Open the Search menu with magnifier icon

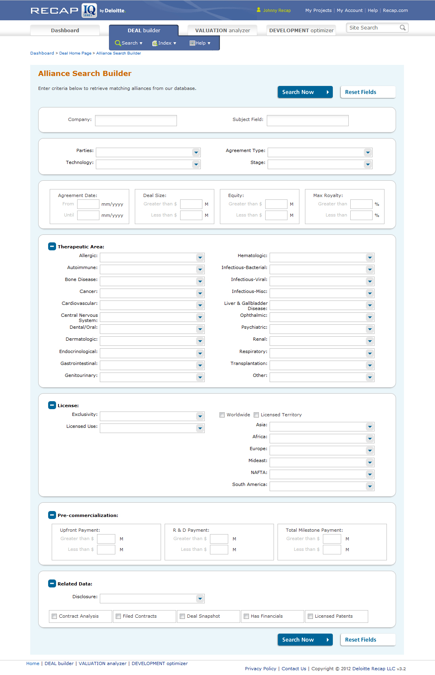[128, 43]
